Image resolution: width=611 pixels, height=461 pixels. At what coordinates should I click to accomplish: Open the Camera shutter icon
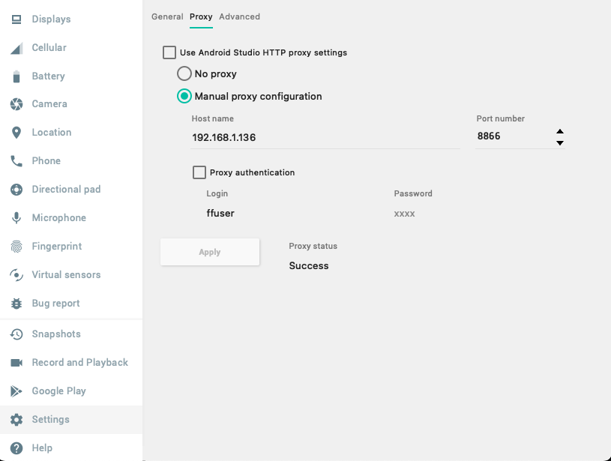[16, 104]
